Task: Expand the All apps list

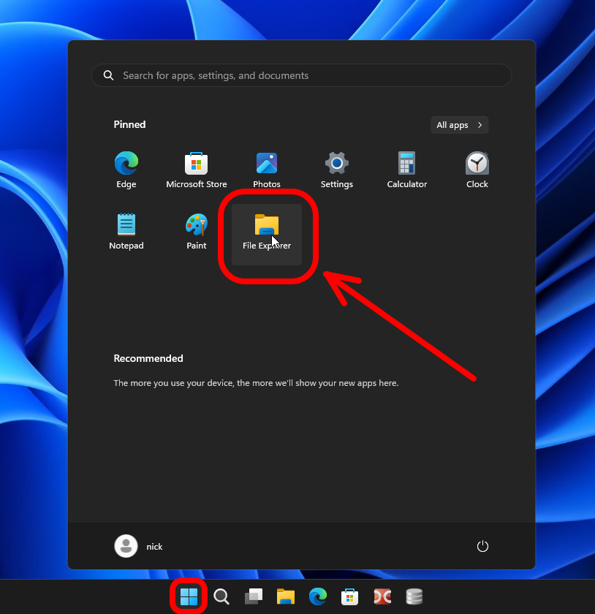Action: pyautogui.click(x=460, y=125)
